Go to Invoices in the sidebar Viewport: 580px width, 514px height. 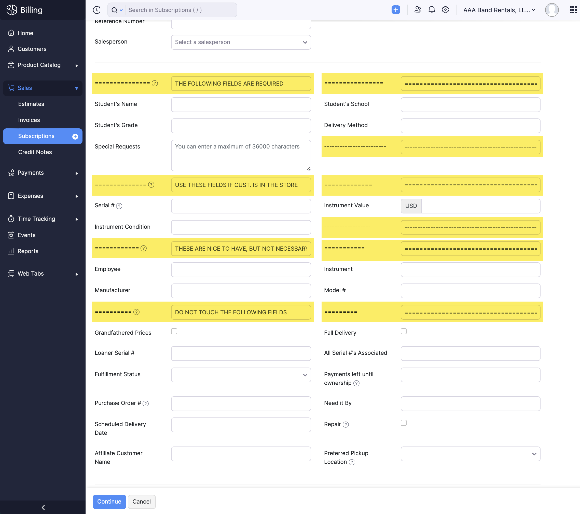pyautogui.click(x=29, y=120)
